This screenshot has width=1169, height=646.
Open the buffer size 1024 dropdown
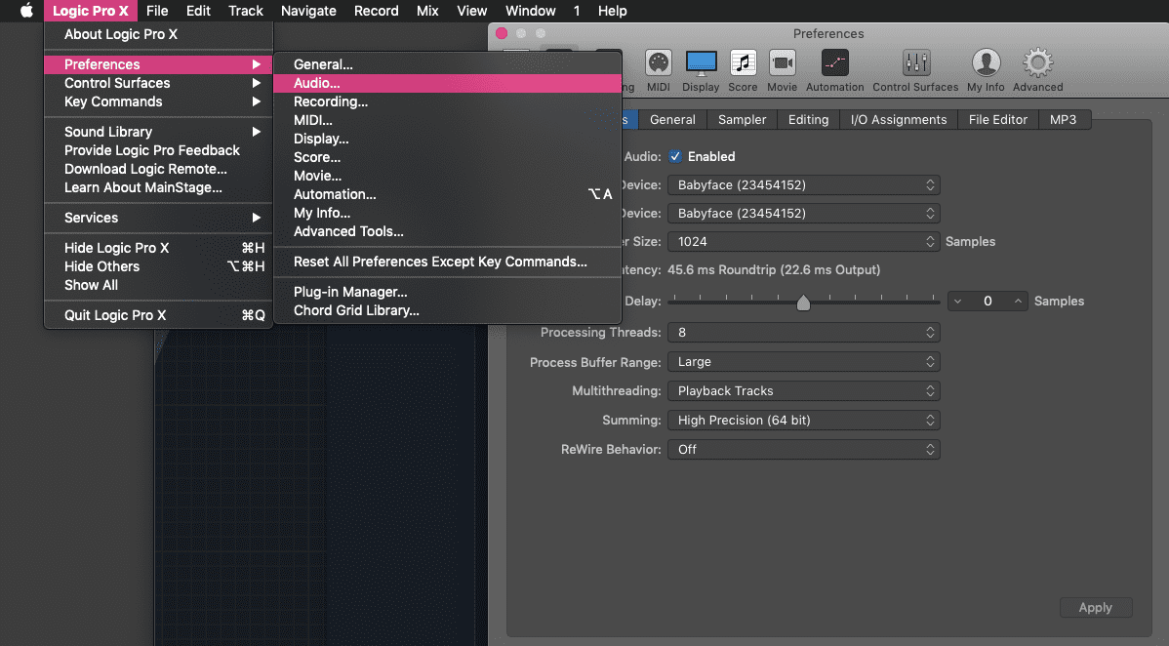(x=804, y=242)
